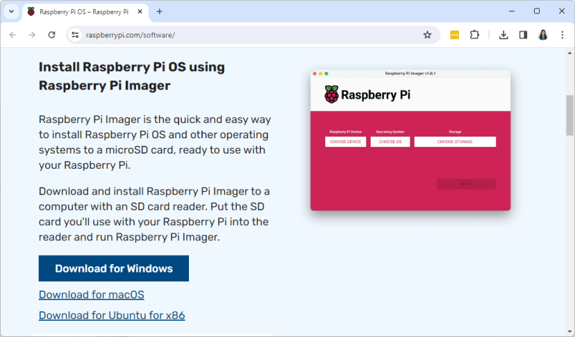Open the Download for macOS link
575x337 pixels.
91,295
